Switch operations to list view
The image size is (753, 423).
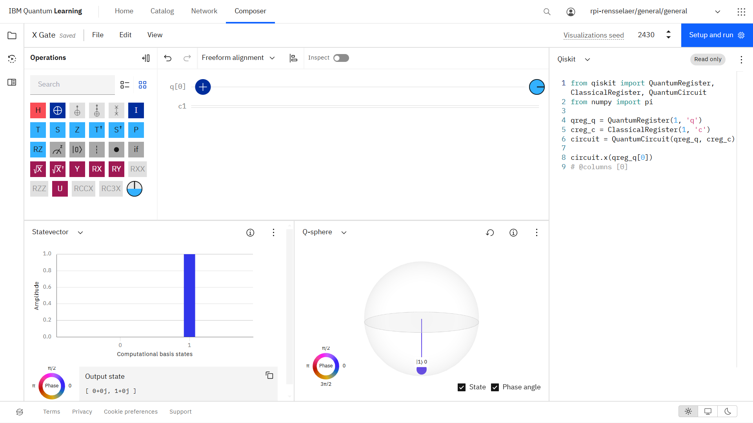125,85
